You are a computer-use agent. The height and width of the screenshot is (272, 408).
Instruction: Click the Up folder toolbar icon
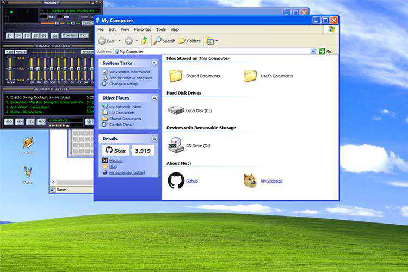click(x=144, y=41)
